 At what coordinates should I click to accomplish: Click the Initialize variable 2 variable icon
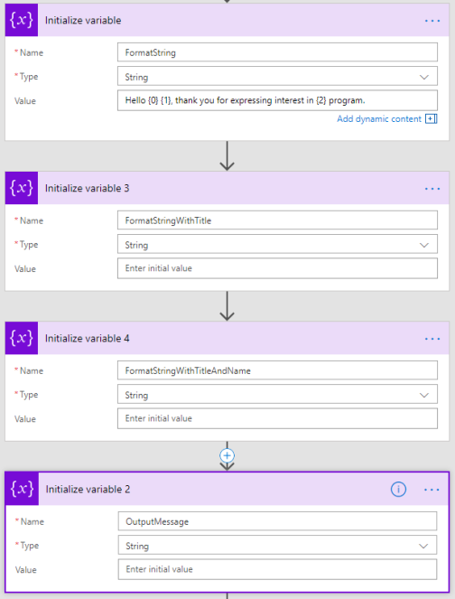(x=23, y=489)
